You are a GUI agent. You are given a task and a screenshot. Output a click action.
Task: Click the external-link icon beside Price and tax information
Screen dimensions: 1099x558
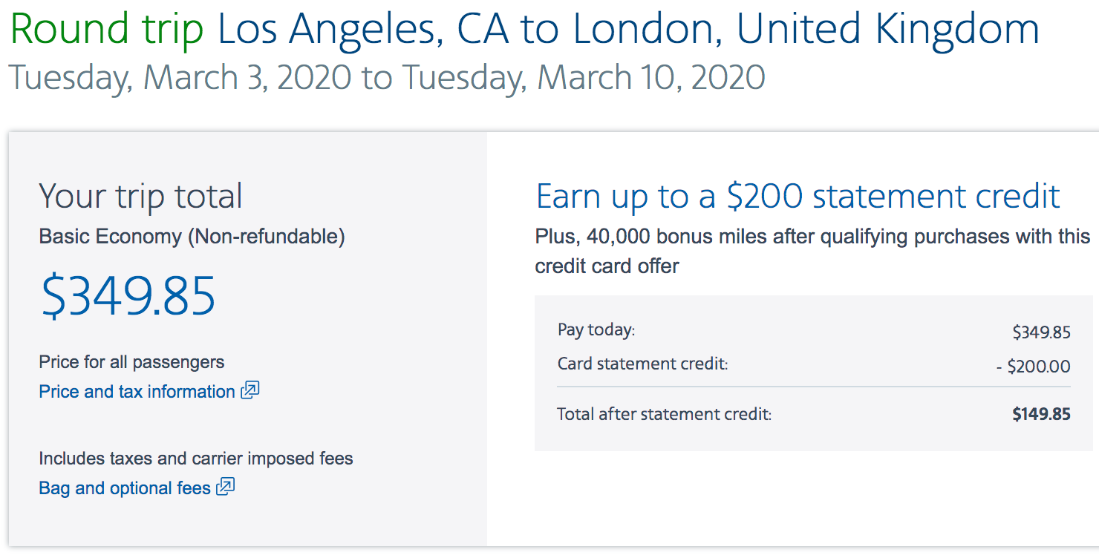point(250,390)
